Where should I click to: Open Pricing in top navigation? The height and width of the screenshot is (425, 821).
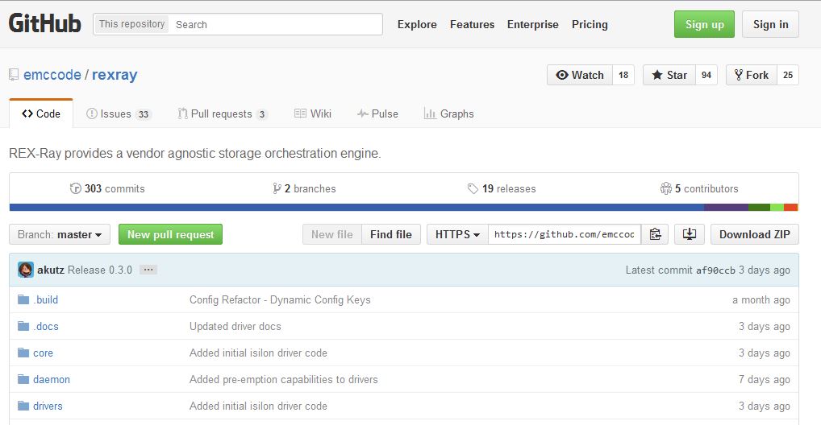point(590,24)
